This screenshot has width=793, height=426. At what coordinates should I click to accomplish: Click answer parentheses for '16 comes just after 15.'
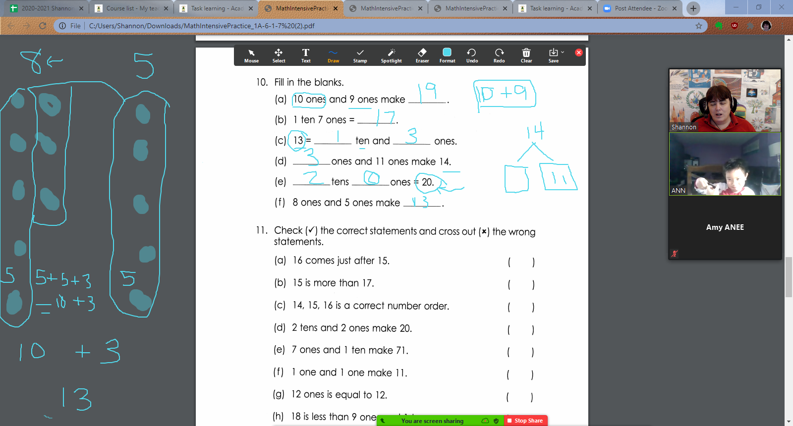coord(521,262)
